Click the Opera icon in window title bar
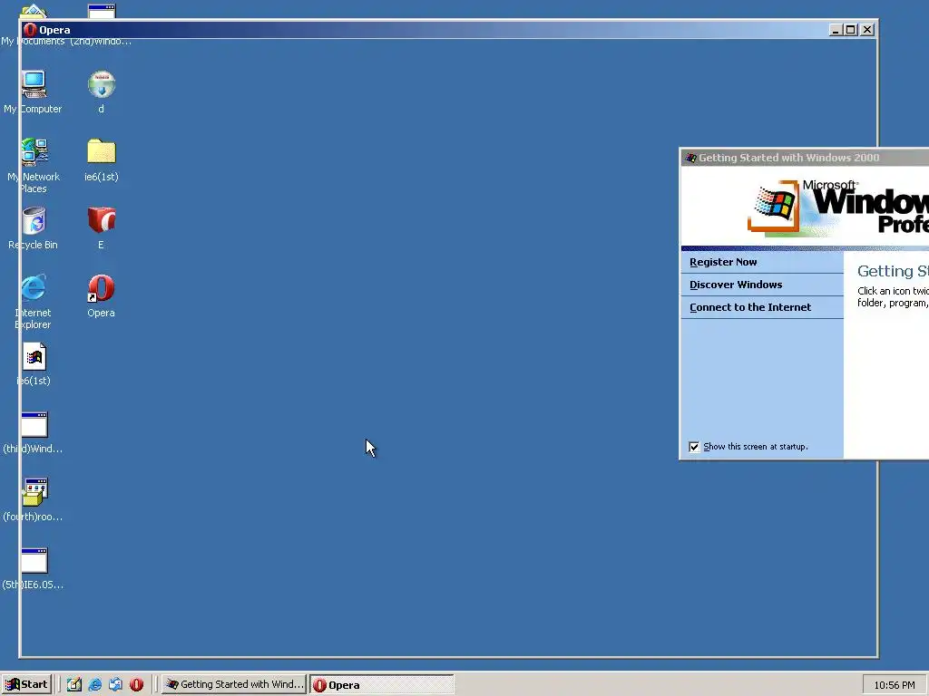929x696 pixels. pos(30,30)
